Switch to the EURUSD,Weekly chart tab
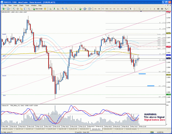This screenshot has height=134, width=172. tap(131, 129)
